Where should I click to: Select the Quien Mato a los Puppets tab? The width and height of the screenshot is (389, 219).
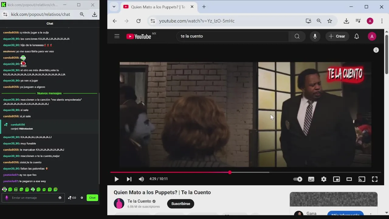point(158,7)
